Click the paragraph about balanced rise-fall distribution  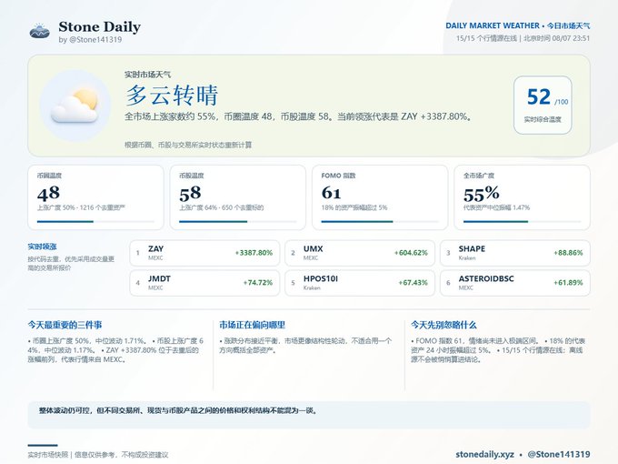pos(306,346)
